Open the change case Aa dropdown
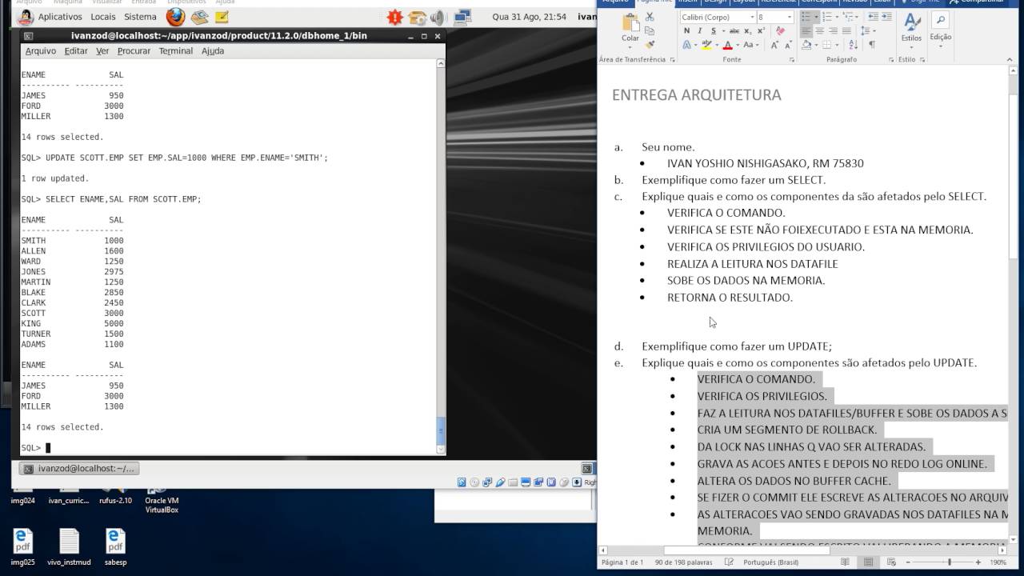 (750, 45)
